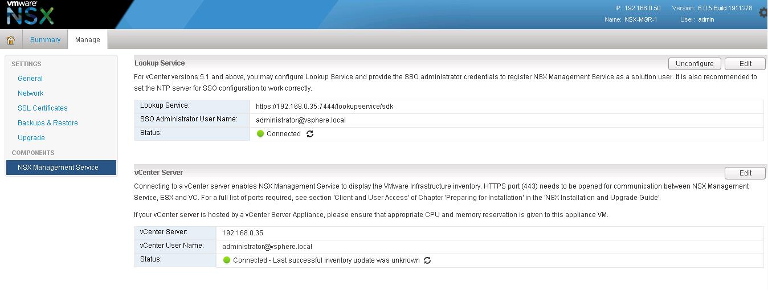Refresh the vCenter Server connection status
Screen dimensions: 768x290
tap(427, 260)
